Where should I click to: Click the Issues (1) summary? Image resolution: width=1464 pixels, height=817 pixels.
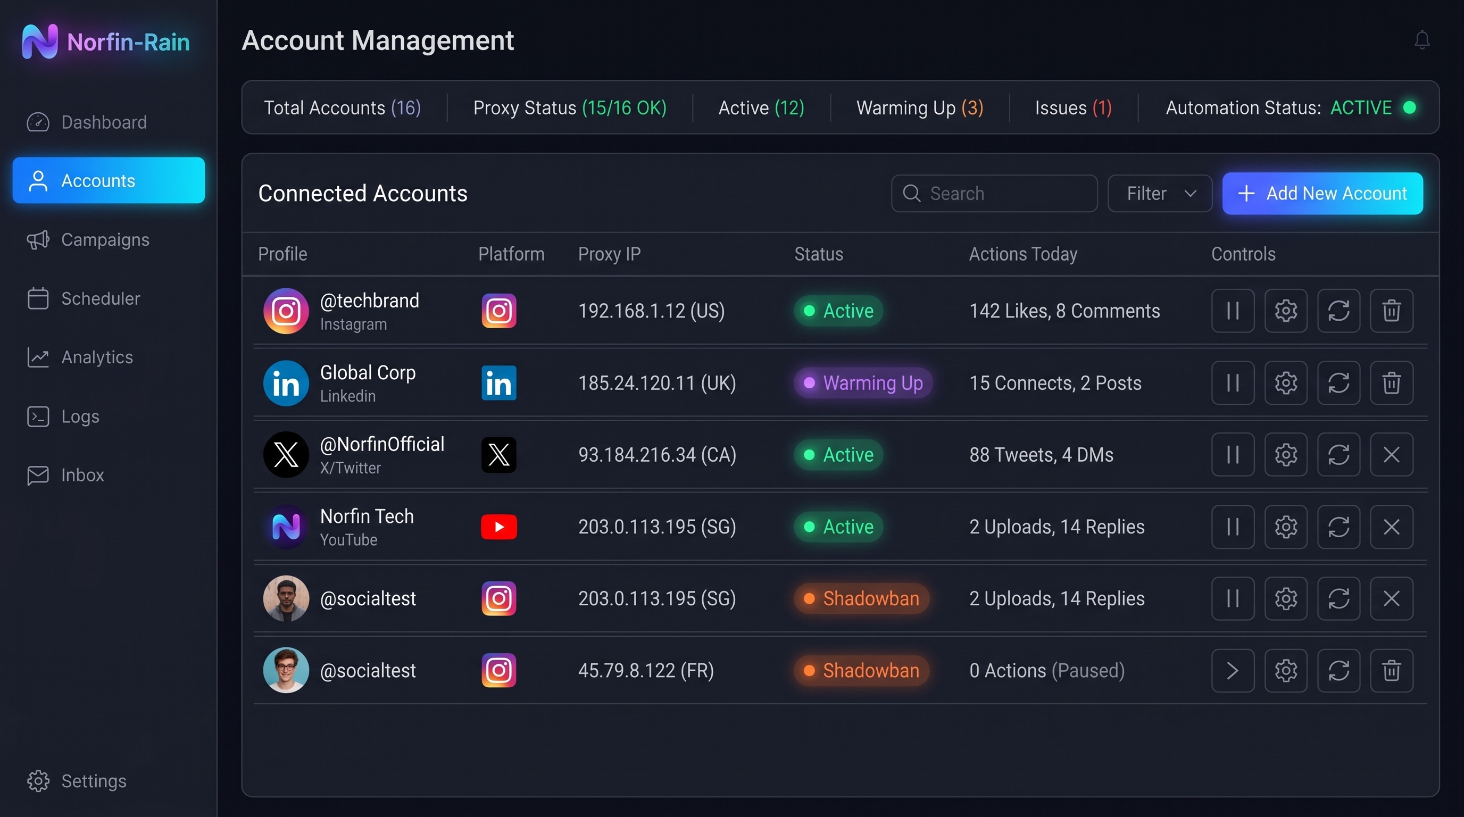click(x=1073, y=108)
